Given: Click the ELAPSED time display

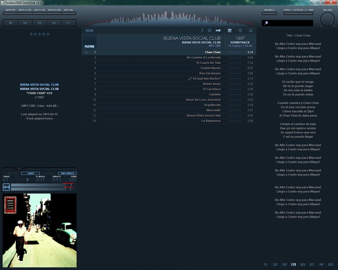Looking at the screenshot, I should 40,180.
